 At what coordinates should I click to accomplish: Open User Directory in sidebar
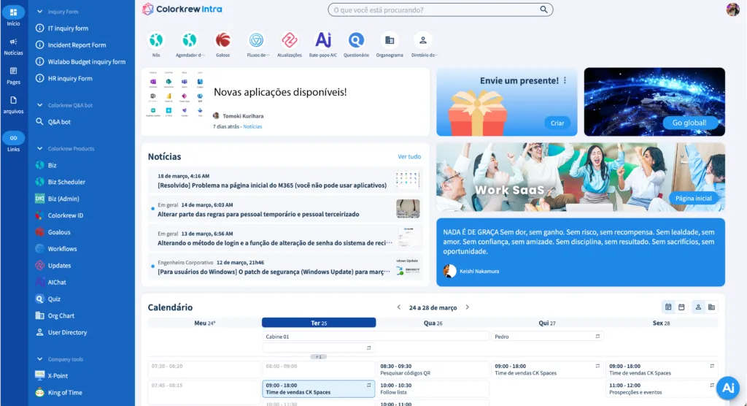[x=67, y=332]
